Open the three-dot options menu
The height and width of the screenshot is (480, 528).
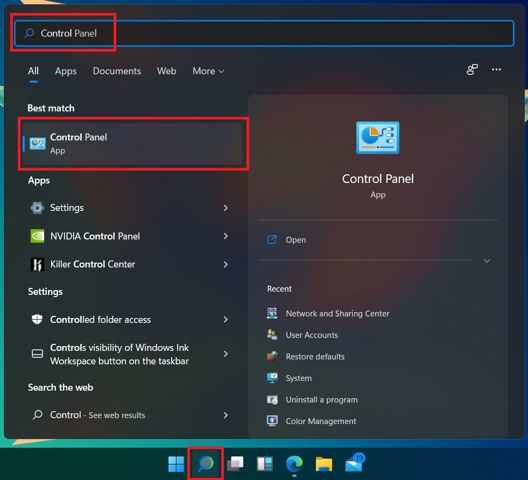click(x=496, y=69)
